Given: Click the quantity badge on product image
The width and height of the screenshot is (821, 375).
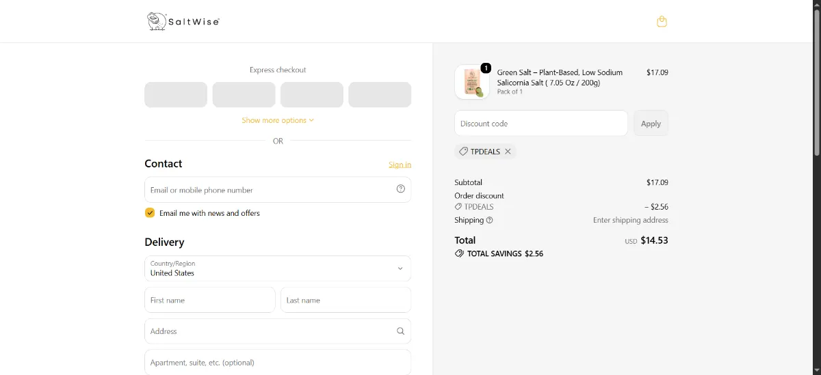Looking at the screenshot, I should coord(486,68).
